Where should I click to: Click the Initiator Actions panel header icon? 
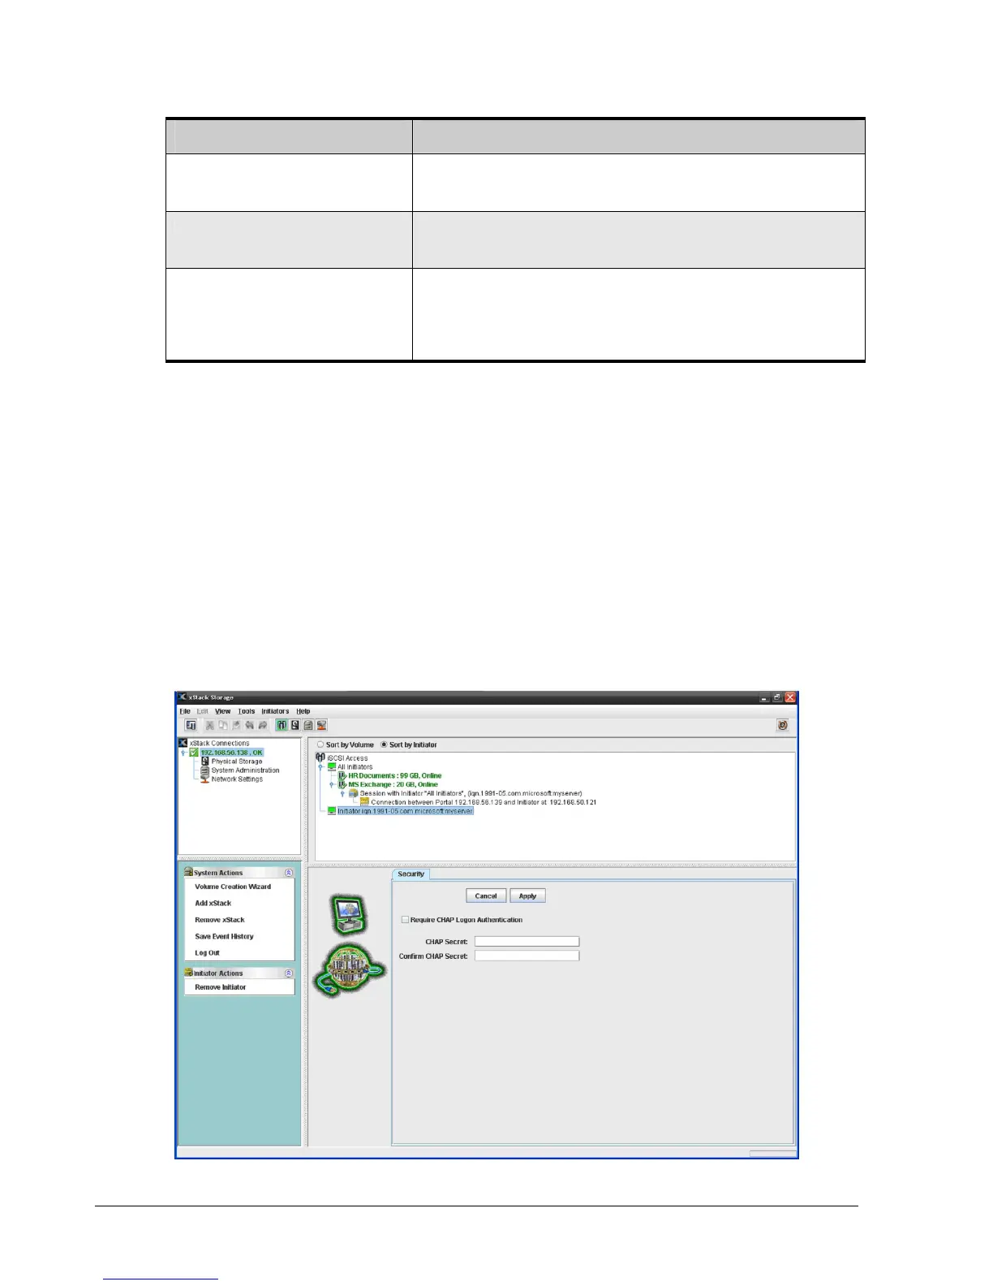click(188, 973)
